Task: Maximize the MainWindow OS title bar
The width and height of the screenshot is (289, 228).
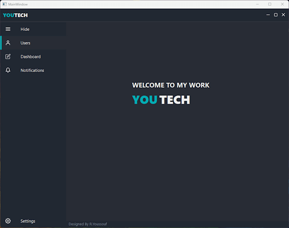Action: 269,4
